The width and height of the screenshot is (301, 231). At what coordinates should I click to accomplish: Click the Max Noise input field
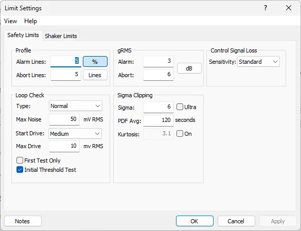pyautogui.click(x=64, y=119)
